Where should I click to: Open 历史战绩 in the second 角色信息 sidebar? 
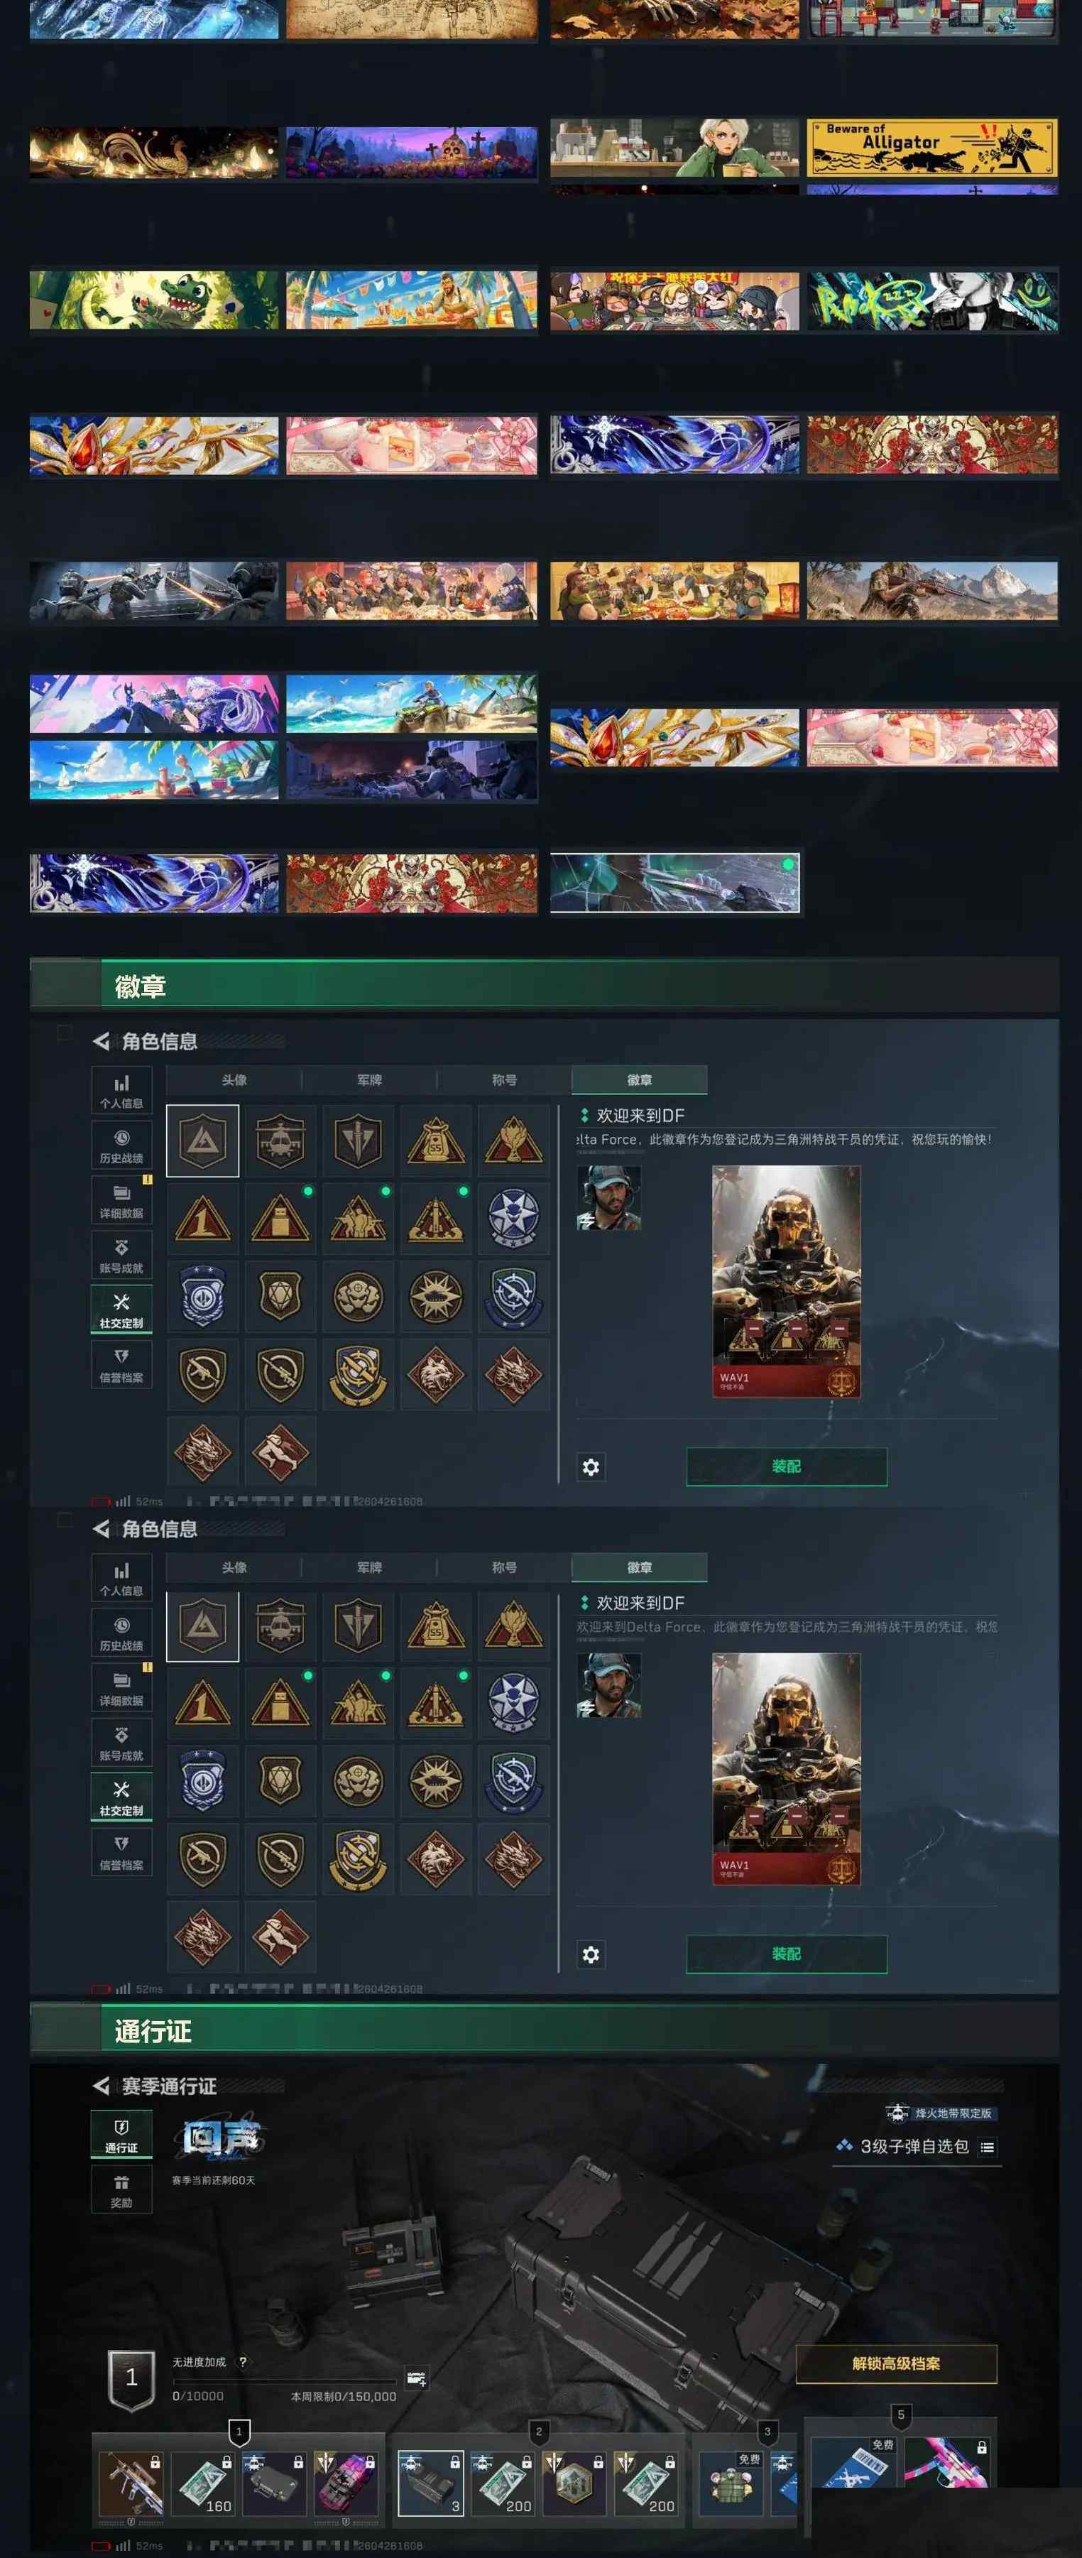point(121,1631)
